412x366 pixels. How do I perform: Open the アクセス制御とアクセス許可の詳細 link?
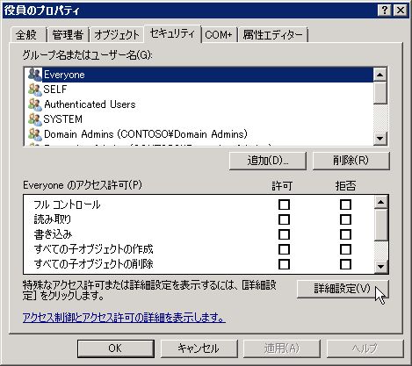click(x=124, y=317)
